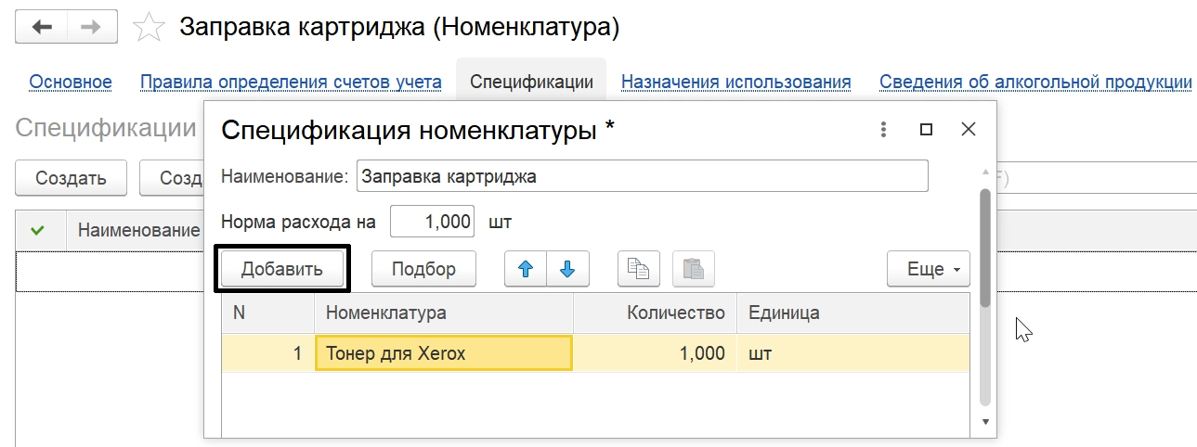Open Сведения об алкогольной продукции tab
The height and width of the screenshot is (447, 1197).
(x=1035, y=82)
